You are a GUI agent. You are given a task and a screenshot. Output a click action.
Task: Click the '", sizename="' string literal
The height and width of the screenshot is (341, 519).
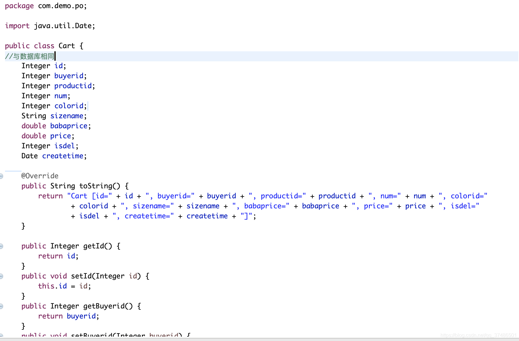click(147, 206)
